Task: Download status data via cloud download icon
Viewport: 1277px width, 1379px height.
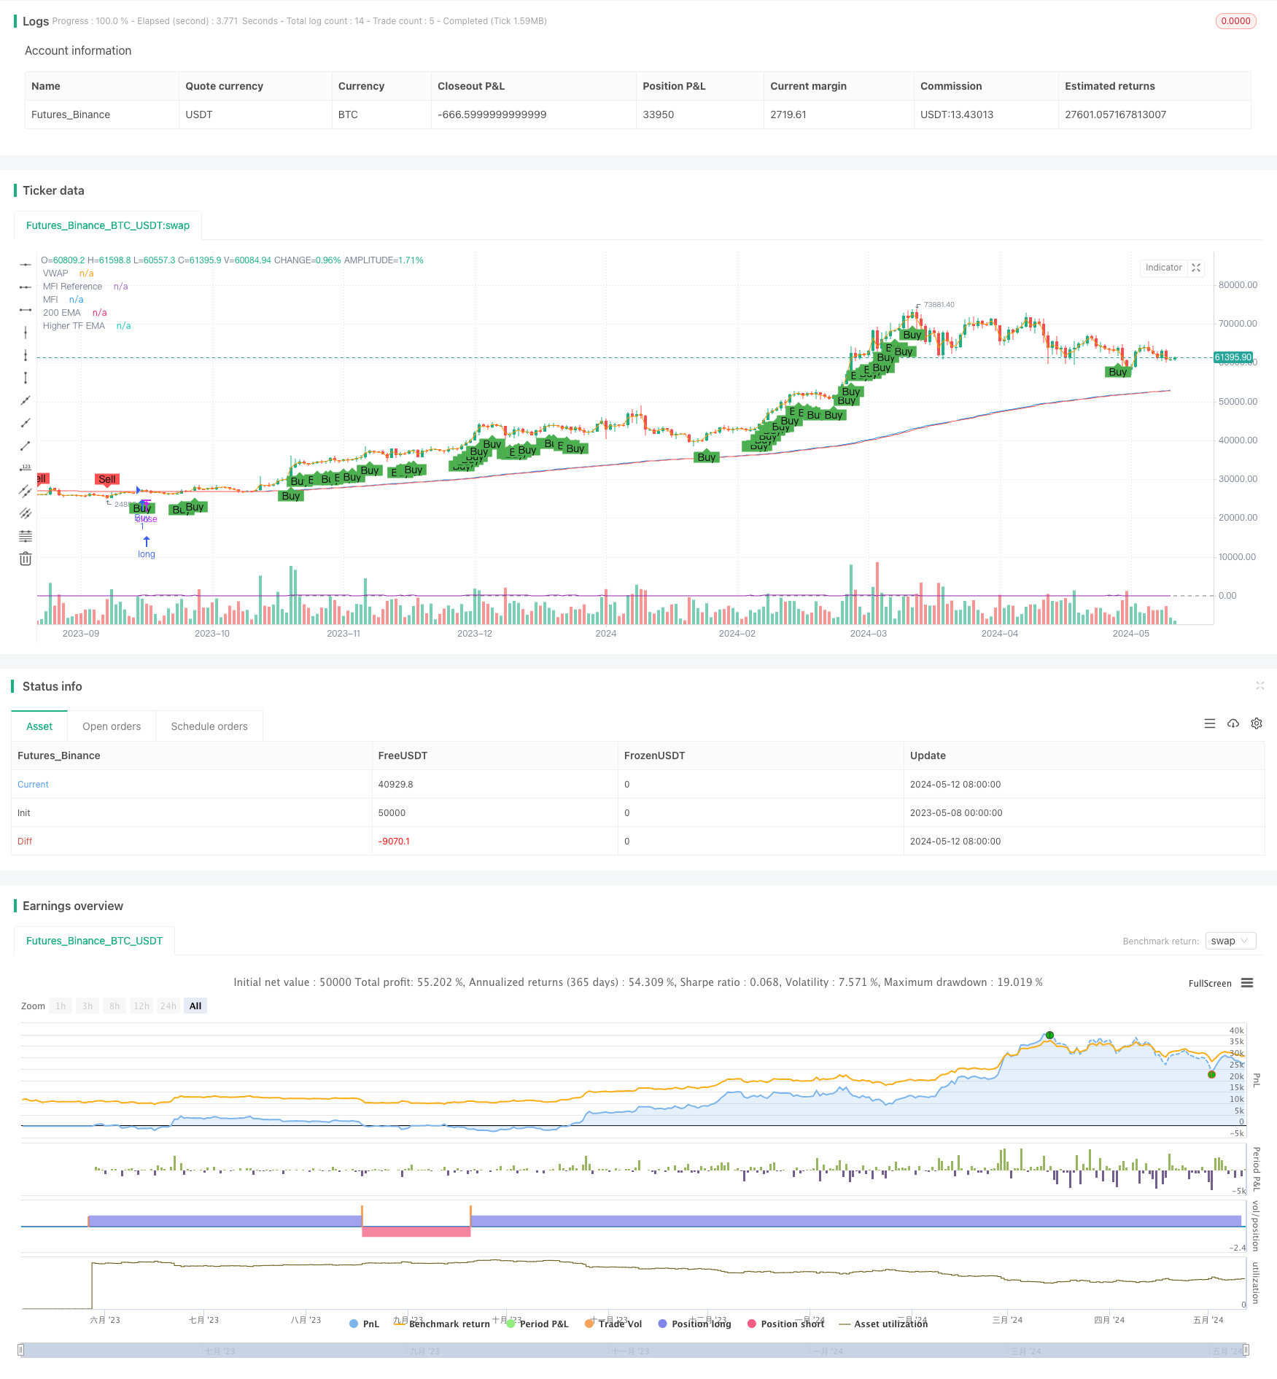Action: (1233, 723)
